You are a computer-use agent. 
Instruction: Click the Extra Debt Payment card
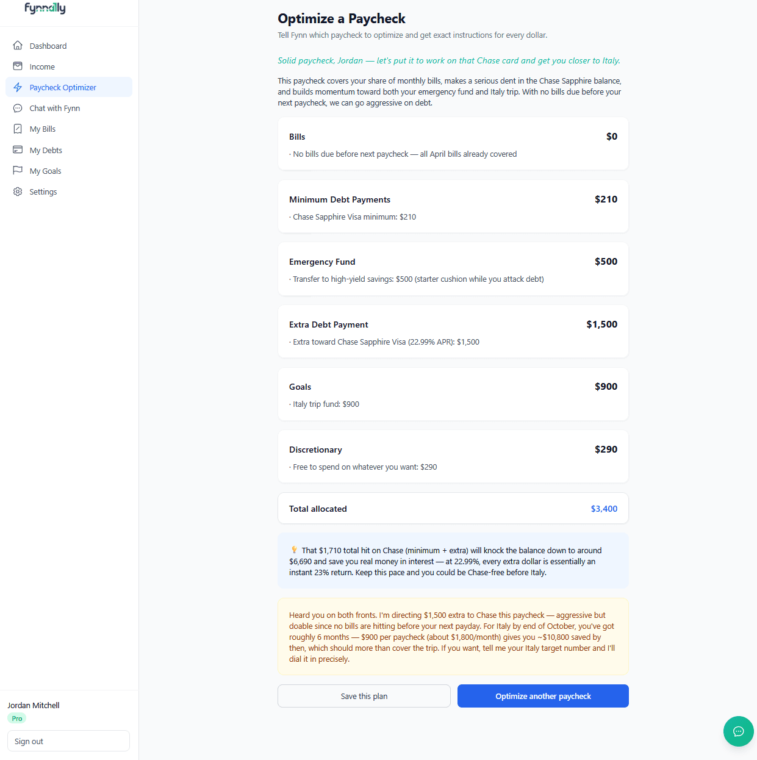(453, 331)
